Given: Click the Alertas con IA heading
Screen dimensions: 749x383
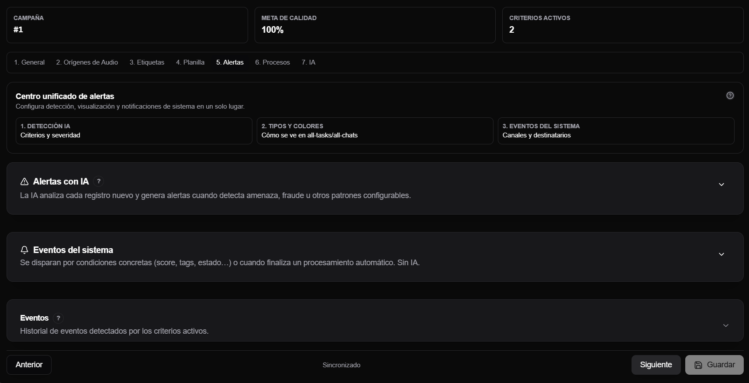Looking at the screenshot, I should (x=61, y=181).
